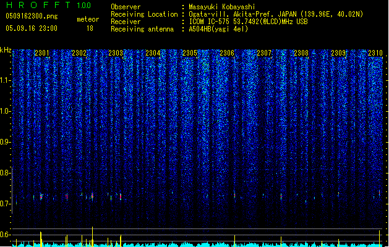Click the Receiving Location label
This screenshot has width=389, height=247.
pos(144,14)
